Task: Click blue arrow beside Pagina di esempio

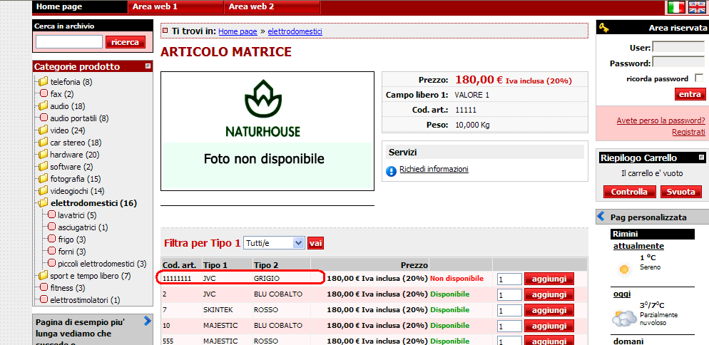Action: (x=148, y=321)
